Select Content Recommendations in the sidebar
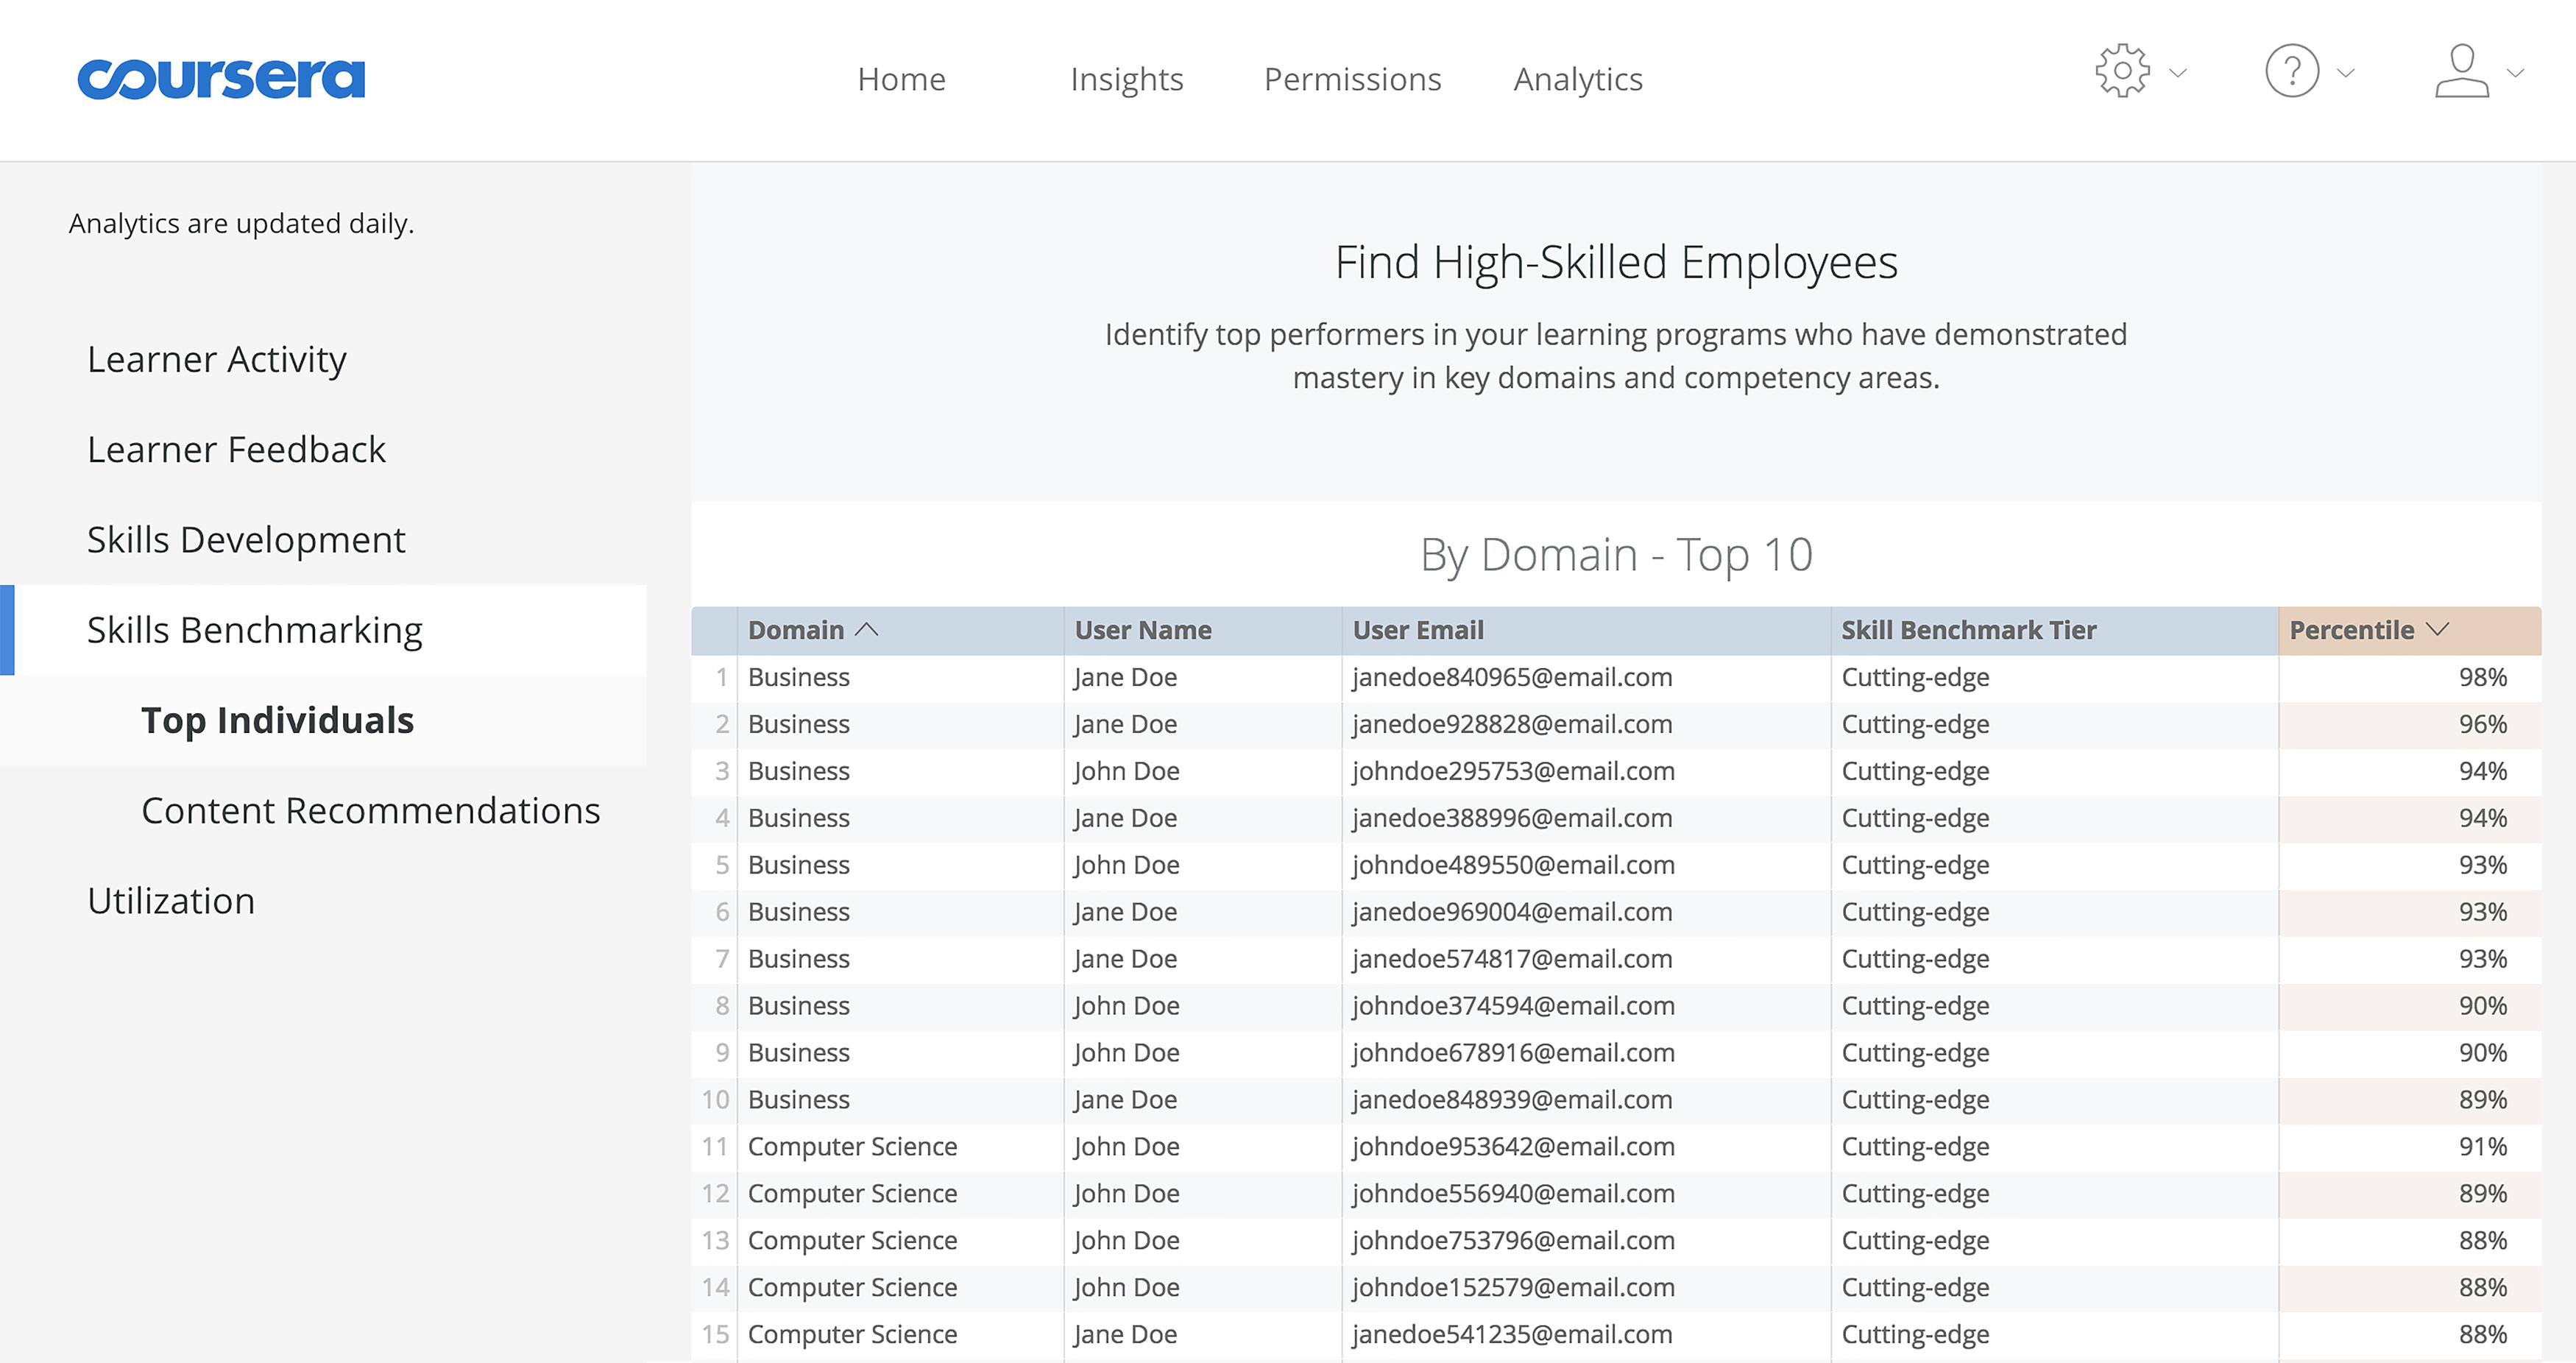 tap(371, 810)
